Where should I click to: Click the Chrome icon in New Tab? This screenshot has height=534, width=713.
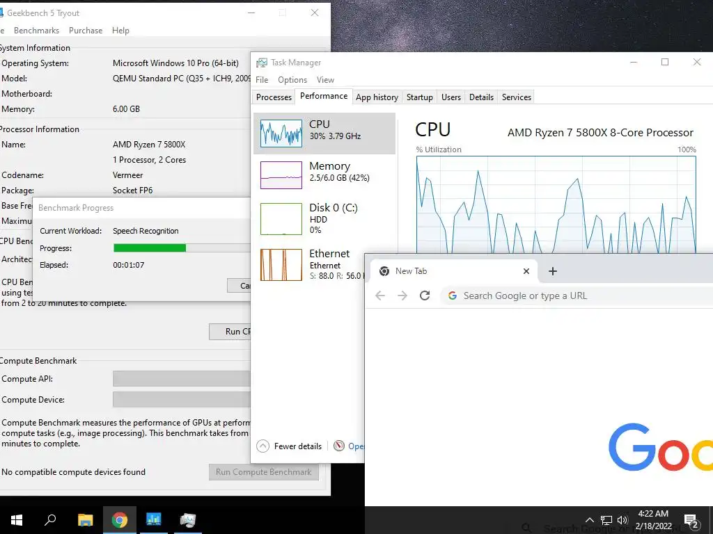tap(384, 271)
